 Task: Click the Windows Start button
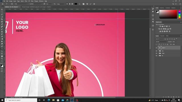2,100
